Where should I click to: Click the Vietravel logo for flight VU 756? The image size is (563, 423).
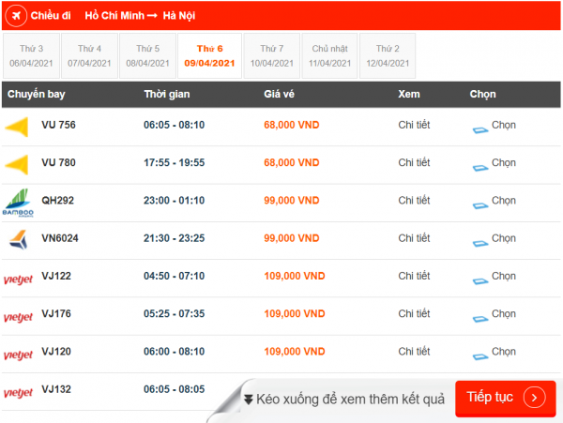pyautogui.click(x=17, y=127)
